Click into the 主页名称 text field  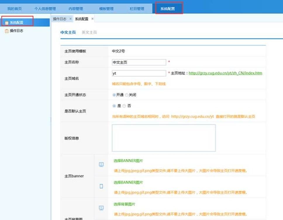coord(139,62)
